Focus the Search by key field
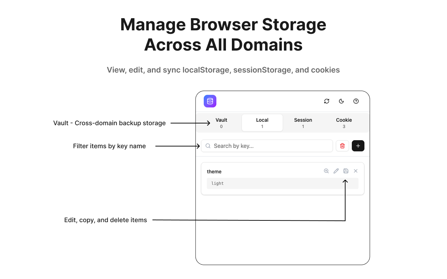The image size is (447, 279). tap(267, 146)
